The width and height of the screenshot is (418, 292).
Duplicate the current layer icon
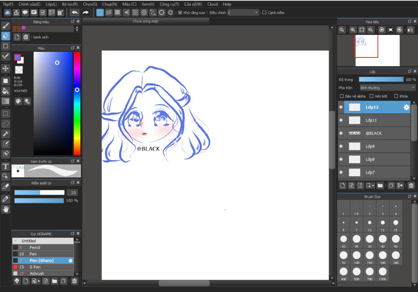pyautogui.click(x=391, y=186)
